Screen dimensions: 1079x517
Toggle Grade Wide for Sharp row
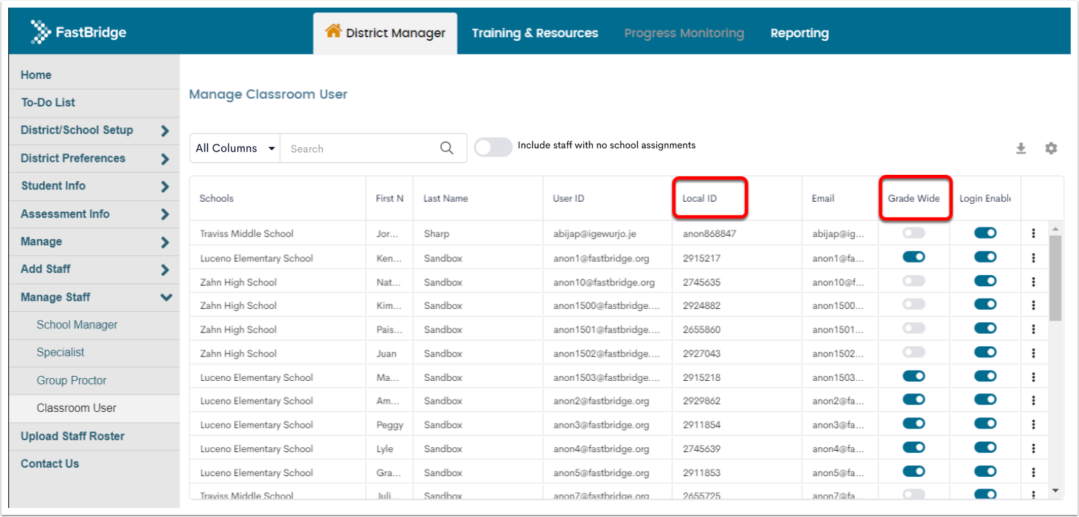(x=914, y=233)
